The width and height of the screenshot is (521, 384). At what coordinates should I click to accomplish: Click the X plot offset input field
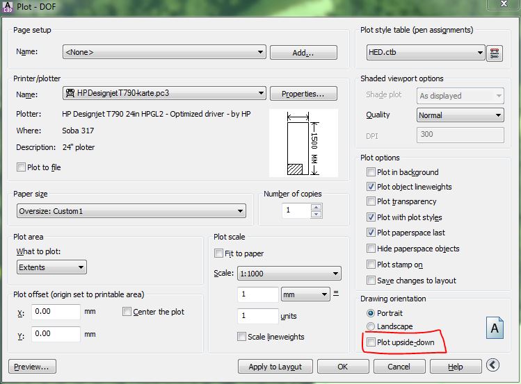[56, 312]
